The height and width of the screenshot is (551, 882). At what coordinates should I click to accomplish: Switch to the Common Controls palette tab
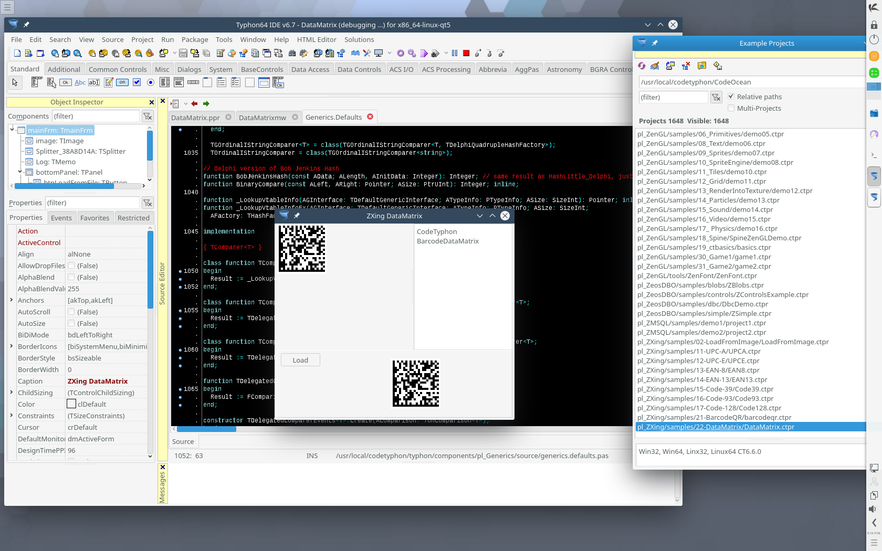tap(118, 69)
